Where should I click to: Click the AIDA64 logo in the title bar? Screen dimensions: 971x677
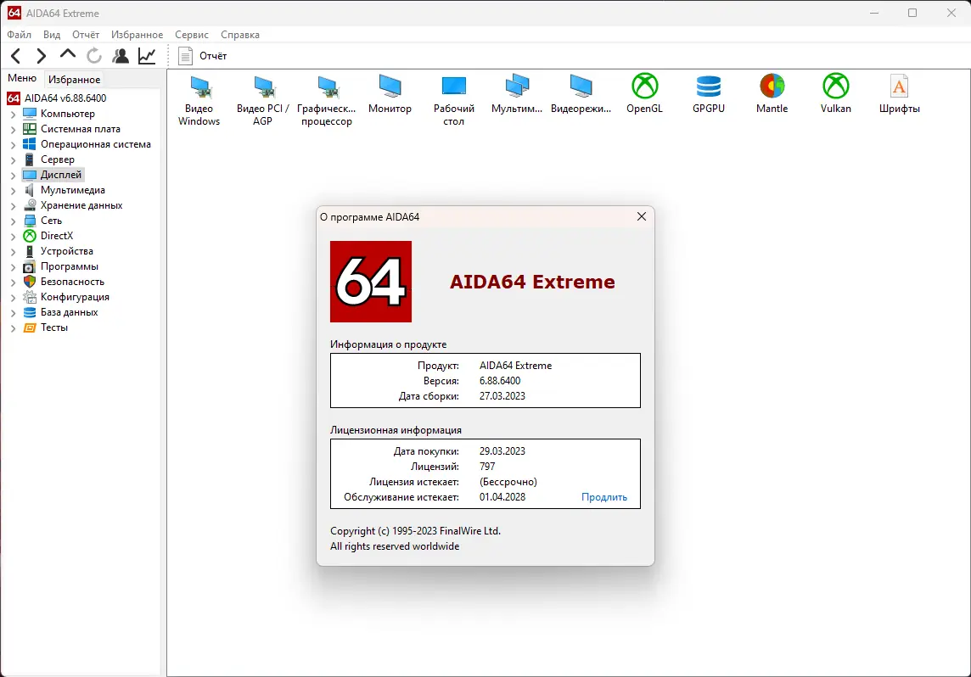tap(14, 13)
